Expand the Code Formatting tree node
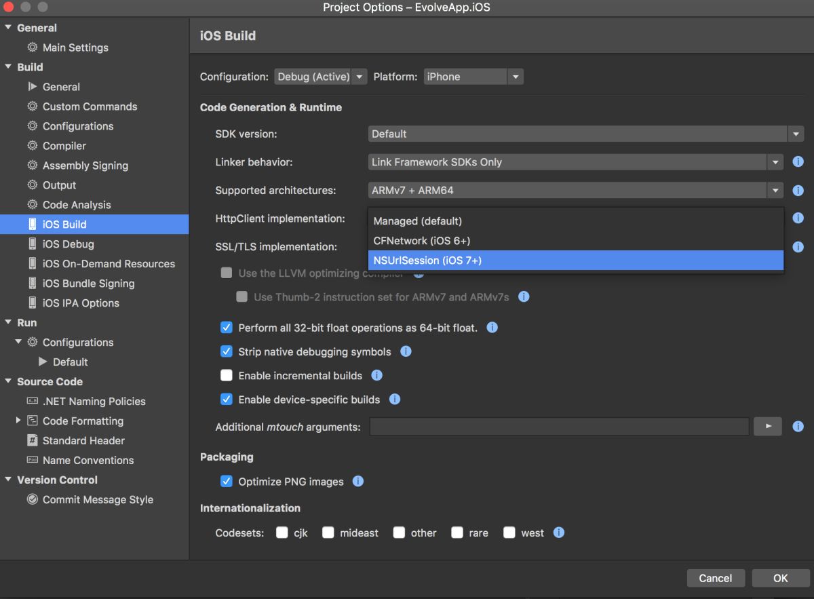The width and height of the screenshot is (814, 599). [x=18, y=421]
